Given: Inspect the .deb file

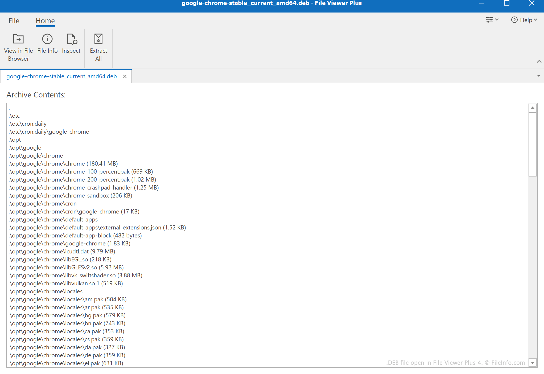Looking at the screenshot, I should (x=71, y=44).
